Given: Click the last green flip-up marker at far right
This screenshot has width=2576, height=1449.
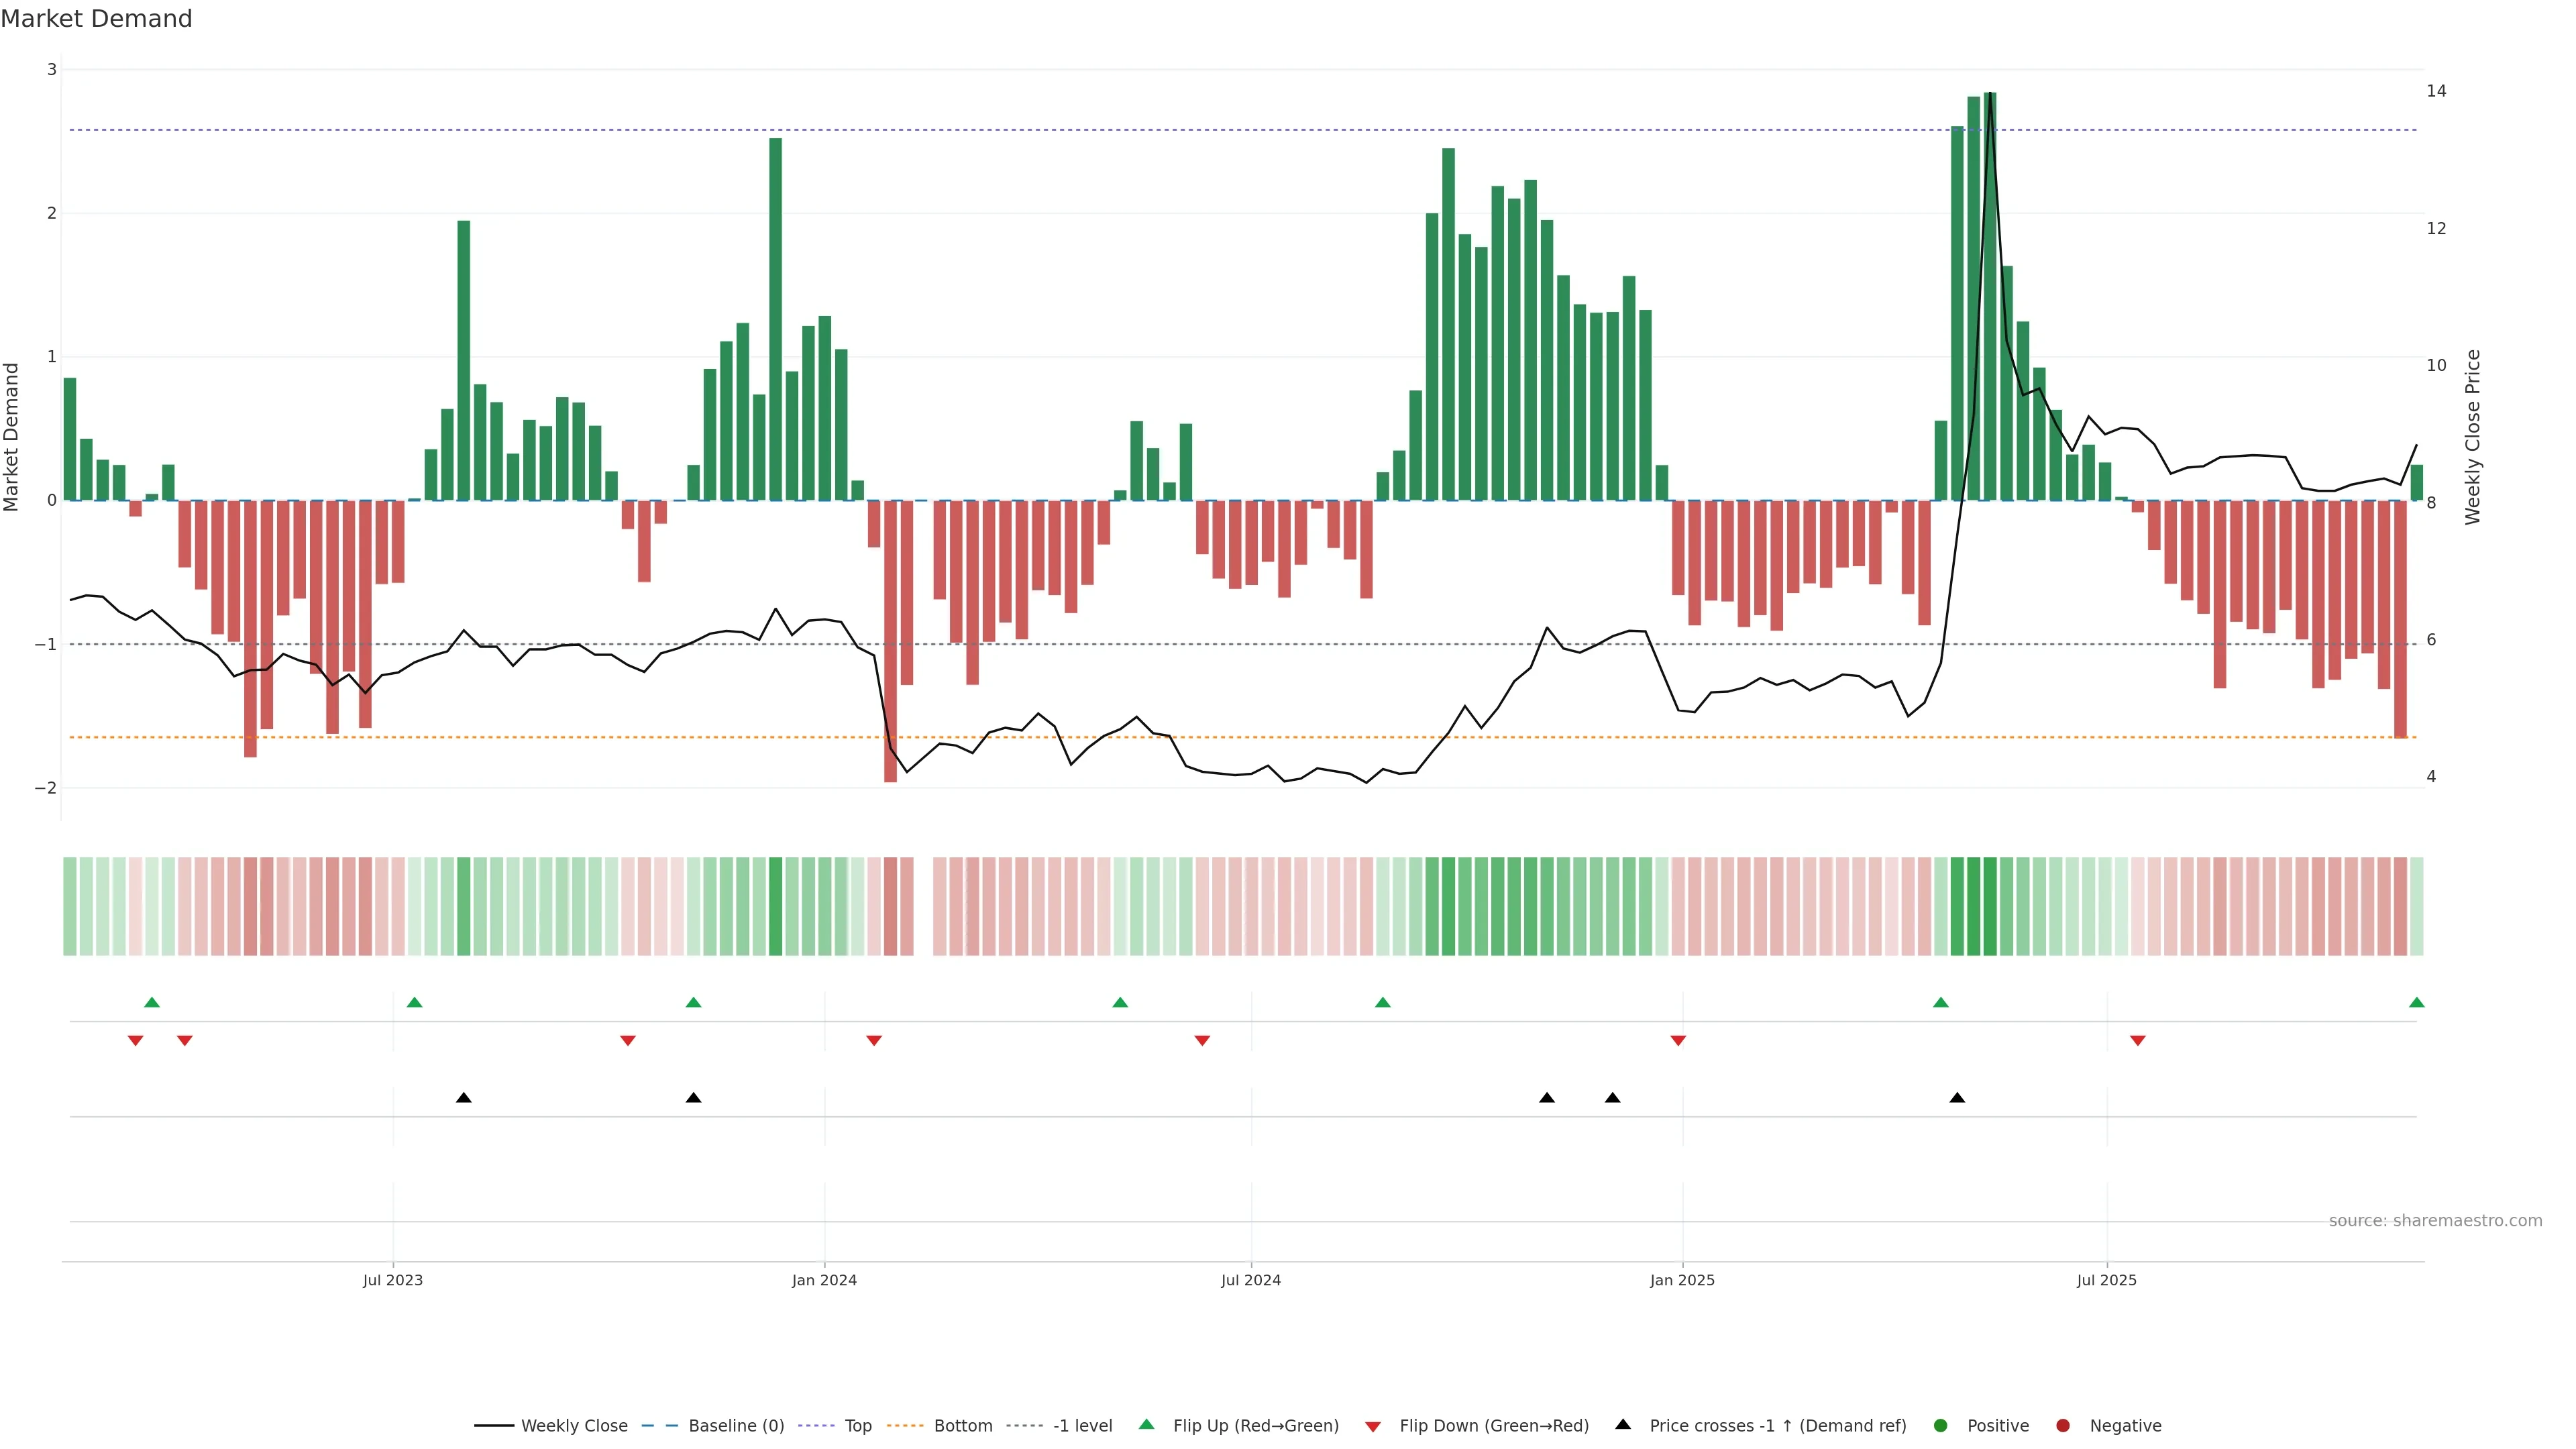Looking at the screenshot, I should [x=2417, y=1003].
